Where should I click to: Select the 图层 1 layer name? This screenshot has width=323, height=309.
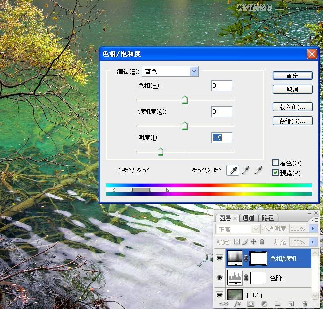click(255, 296)
